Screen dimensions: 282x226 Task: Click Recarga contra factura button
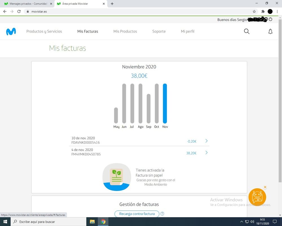click(137, 214)
